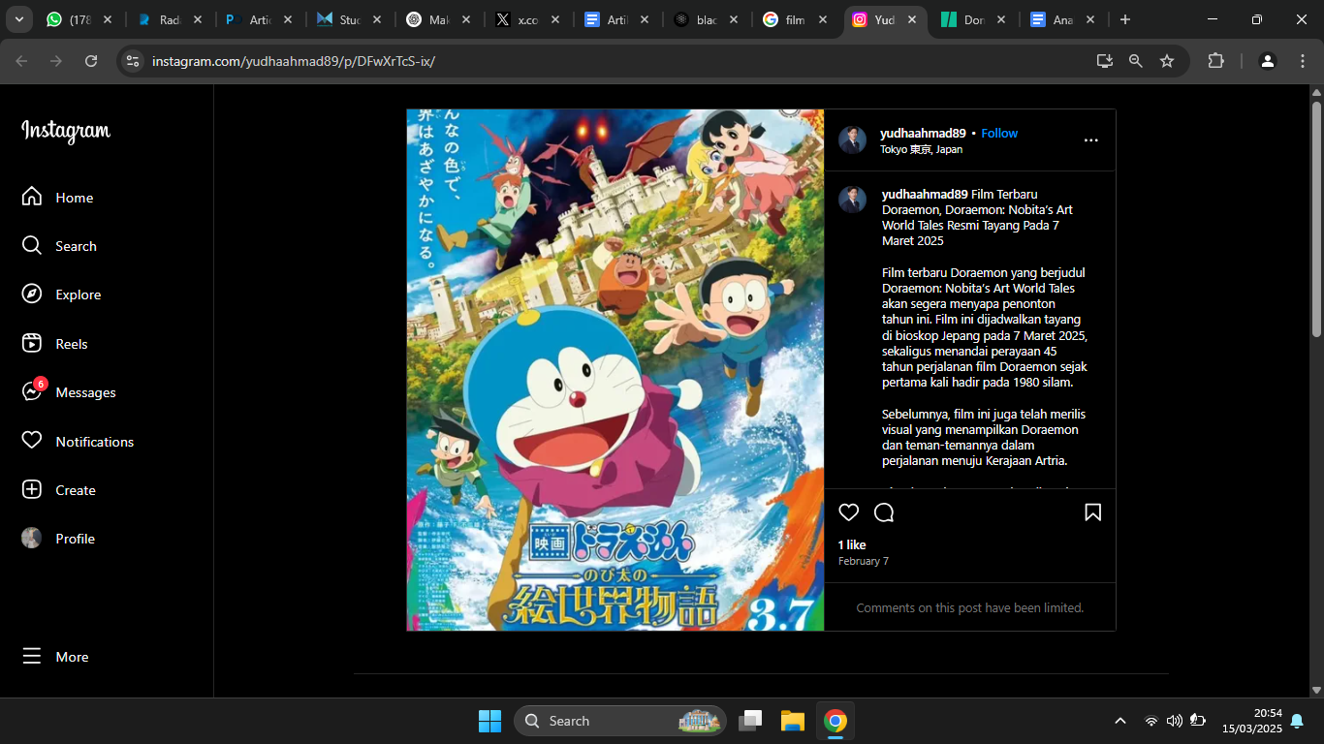Reload the page
Screen dimensions: 1324x744
coord(91,61)
